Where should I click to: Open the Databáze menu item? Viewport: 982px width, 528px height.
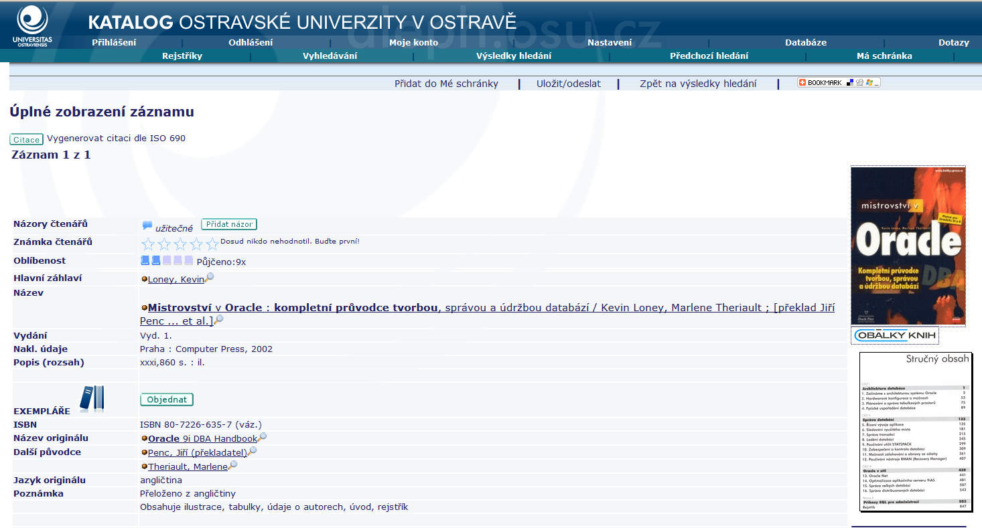pos(806,42)
